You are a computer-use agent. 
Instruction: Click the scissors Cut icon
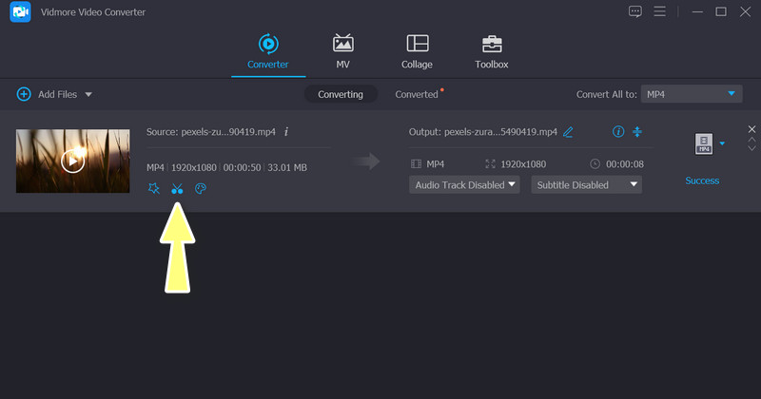tap(177, 189)
